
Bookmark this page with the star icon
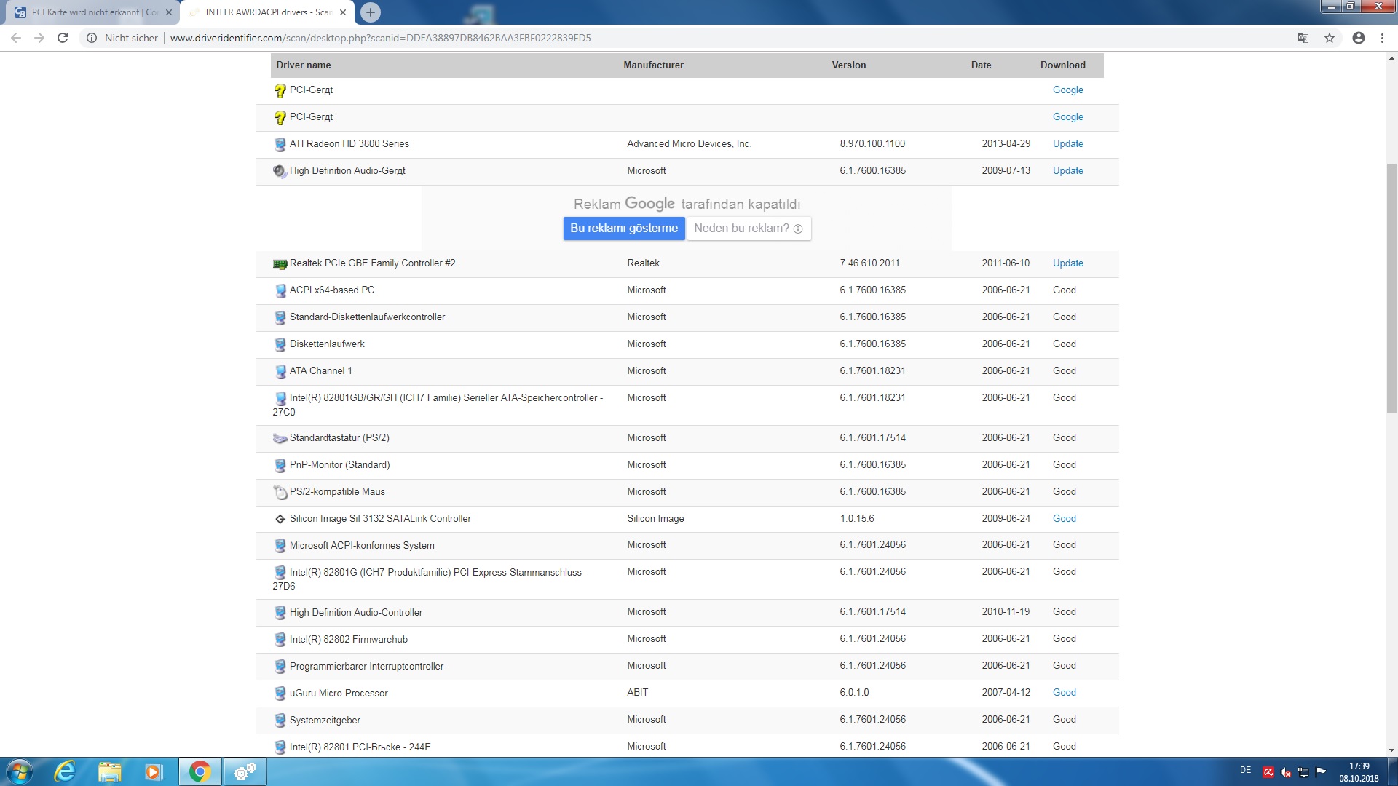pyautogui.click(x=1330, y=38)
